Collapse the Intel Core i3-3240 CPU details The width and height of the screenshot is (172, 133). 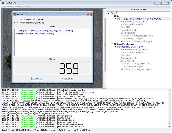(x=115, y=19)
